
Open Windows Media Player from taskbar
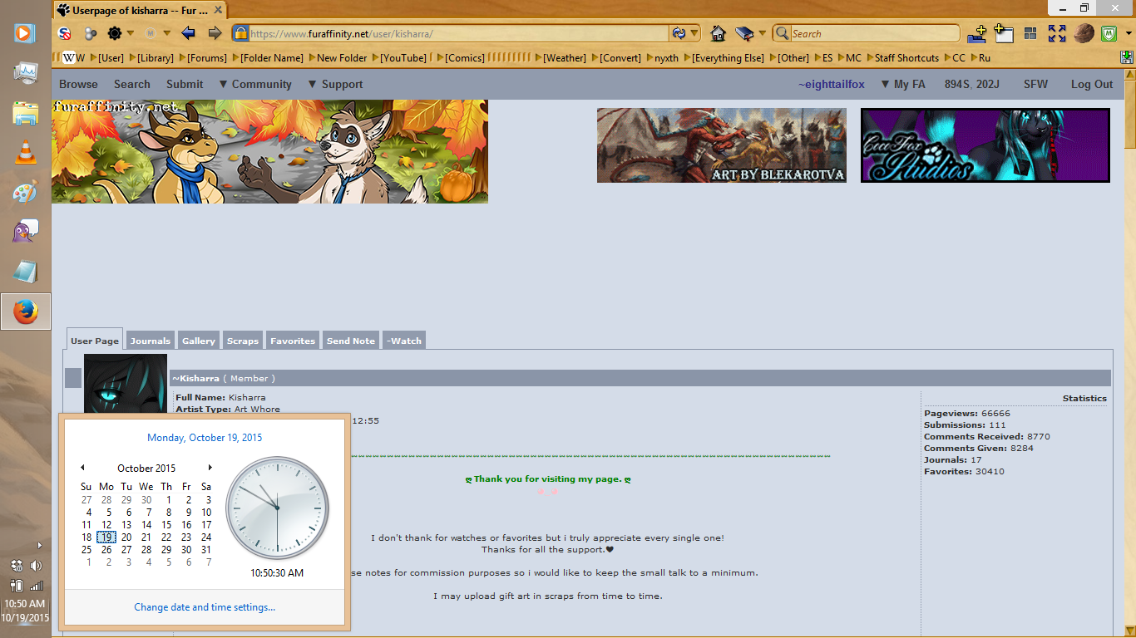(25, 33)
